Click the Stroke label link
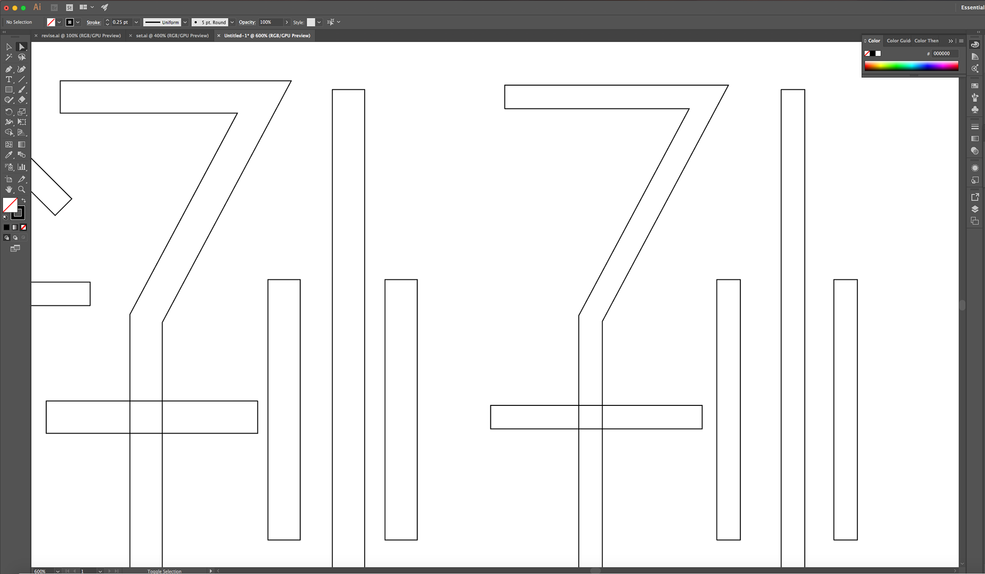Viewport: 985px width, 574px height. pos(93,23)
